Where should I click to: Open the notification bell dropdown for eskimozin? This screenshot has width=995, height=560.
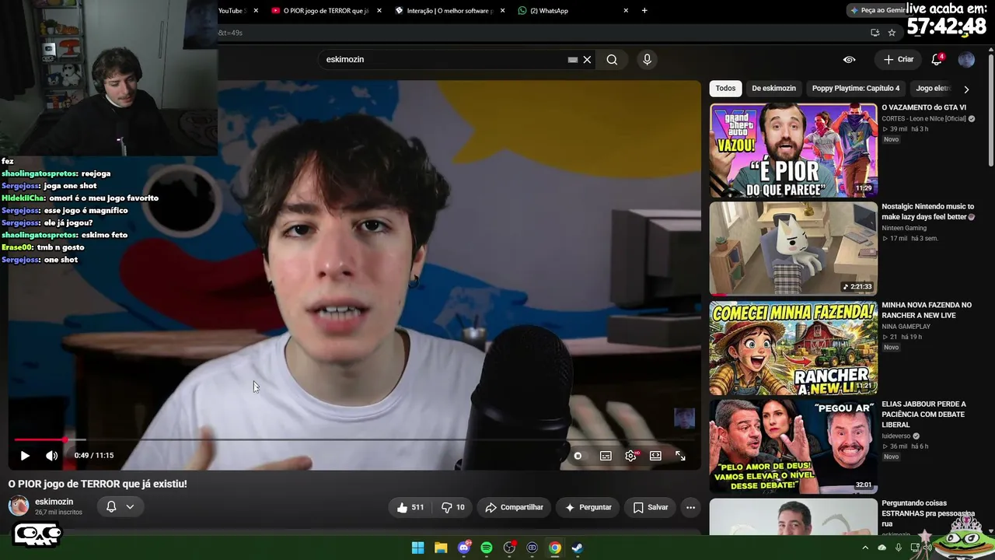click(120, 507)
